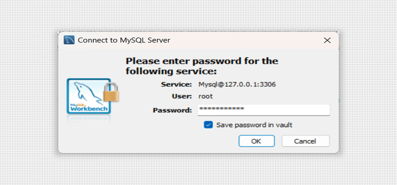Toggle the Save password in vault checkbox
This screenshot has width=397, height=185.
(208, 125)
